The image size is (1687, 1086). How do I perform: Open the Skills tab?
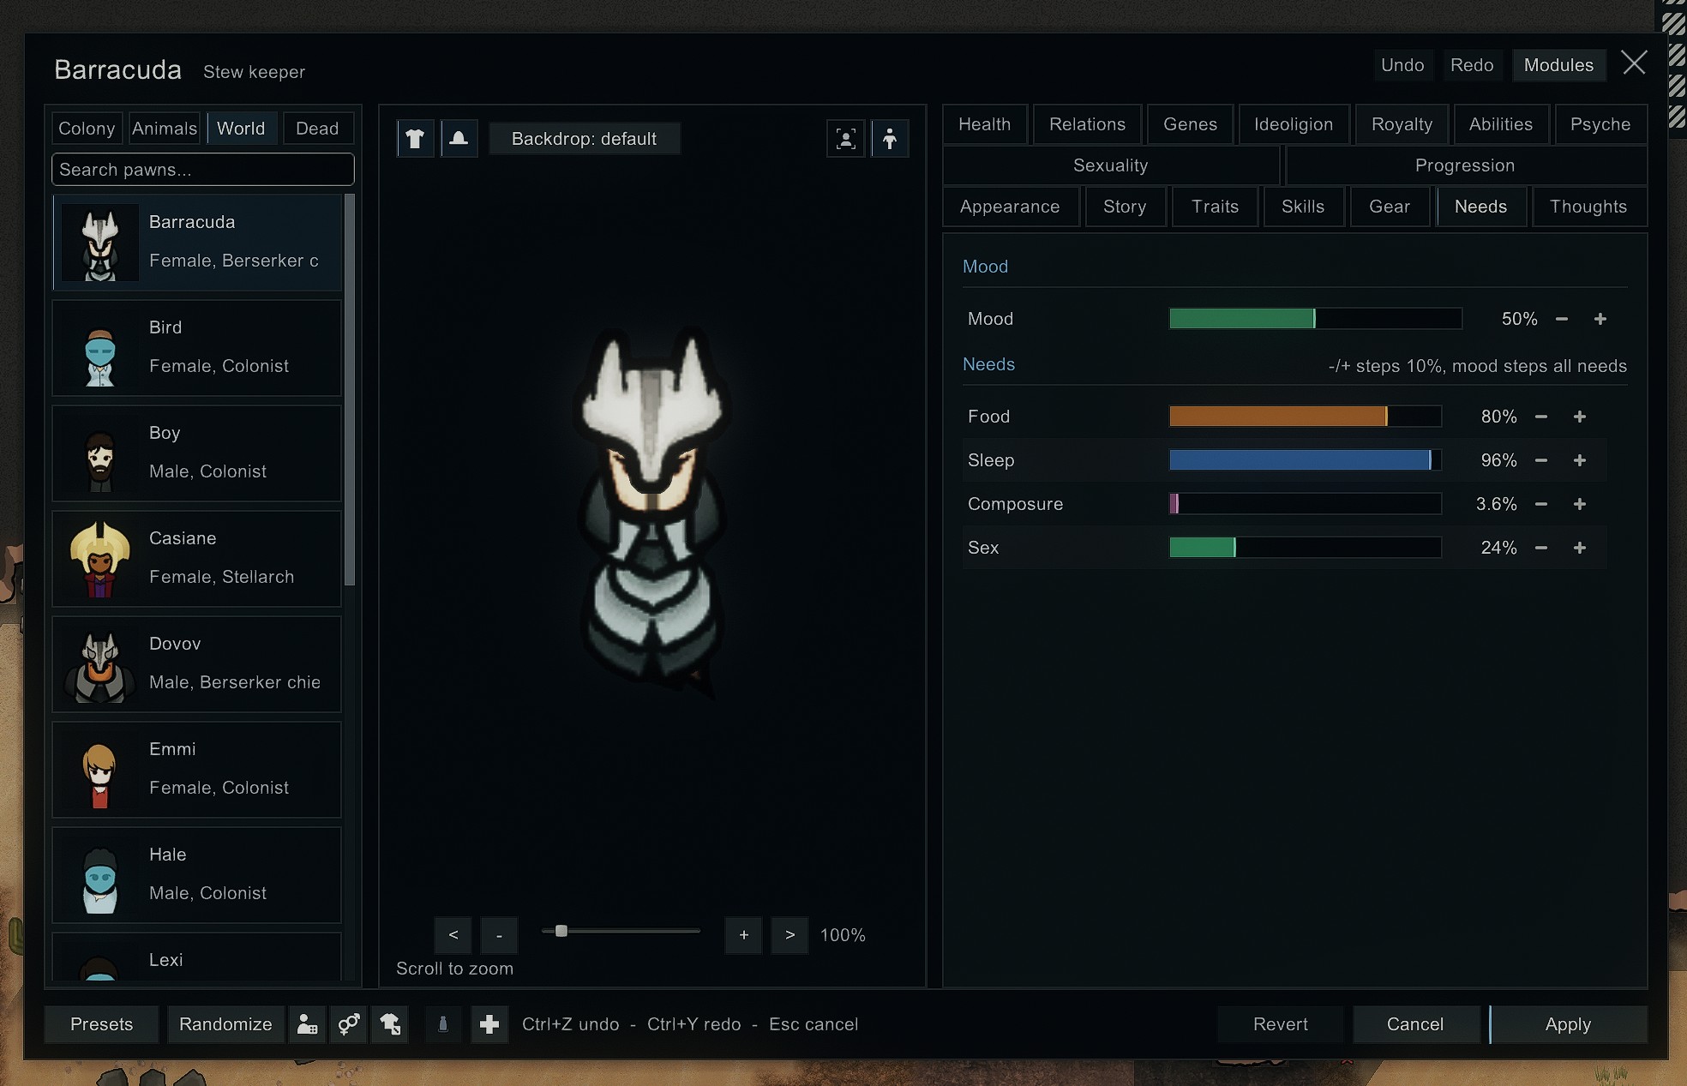point(1303,207)
